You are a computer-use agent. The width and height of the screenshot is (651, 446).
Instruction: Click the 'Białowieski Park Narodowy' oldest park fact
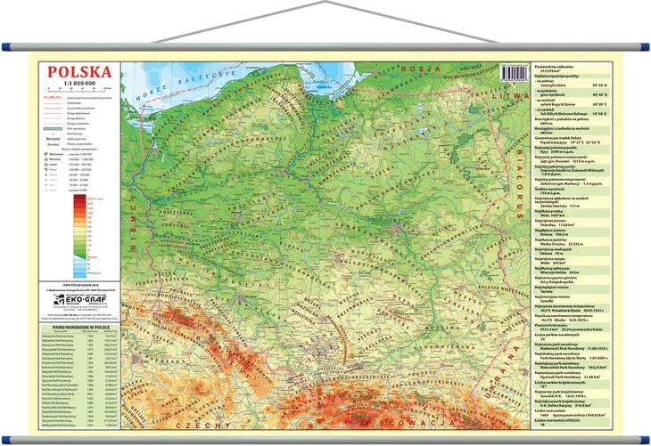[x=574, y=349]
